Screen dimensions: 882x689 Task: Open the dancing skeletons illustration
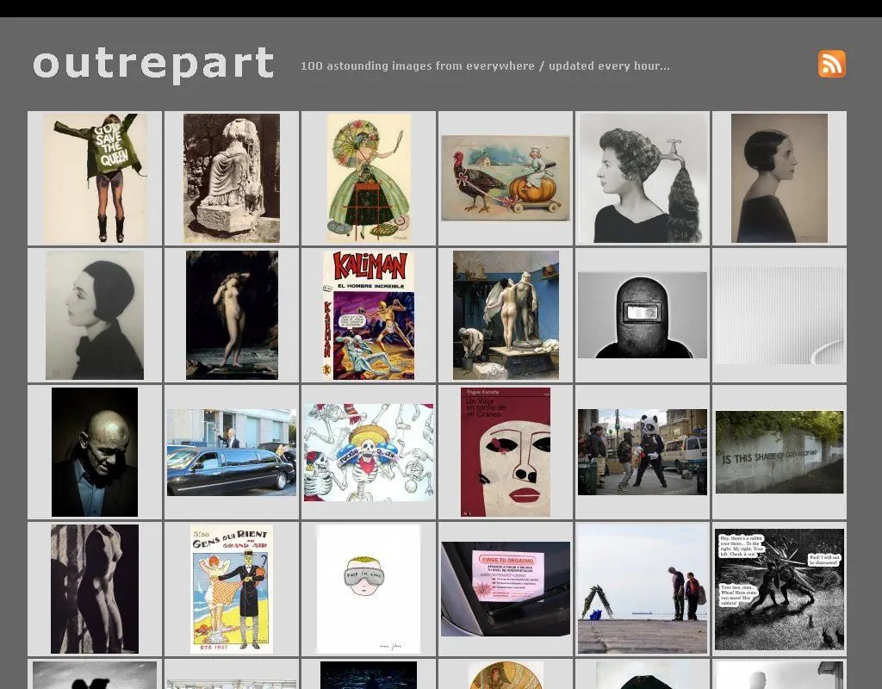coord(368,451)
